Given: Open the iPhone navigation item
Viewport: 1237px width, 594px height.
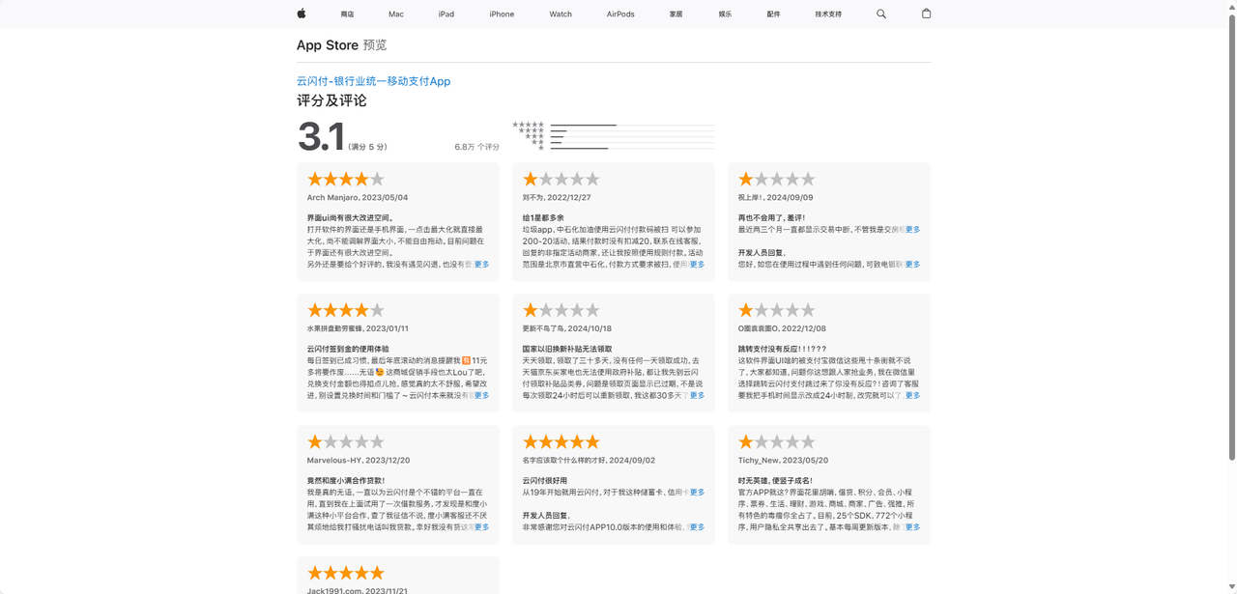Looking at the screenshot, I should coord(502,14).
